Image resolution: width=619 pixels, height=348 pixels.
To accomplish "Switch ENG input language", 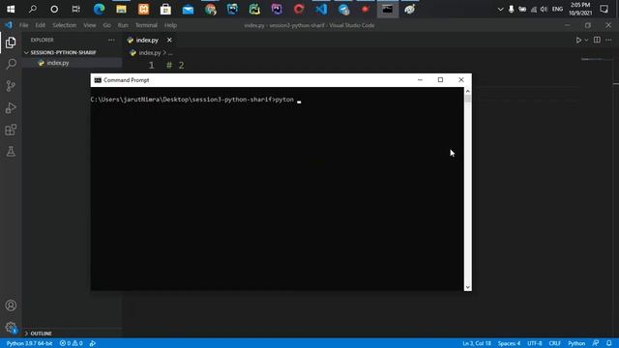I will click(557, 9).
